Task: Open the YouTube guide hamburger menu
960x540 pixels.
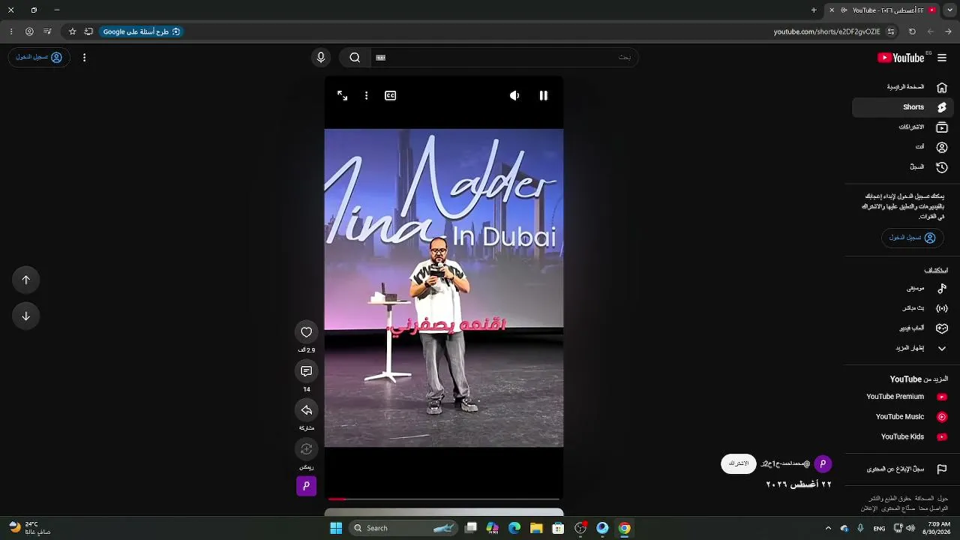Action: (x=942, y=58)
